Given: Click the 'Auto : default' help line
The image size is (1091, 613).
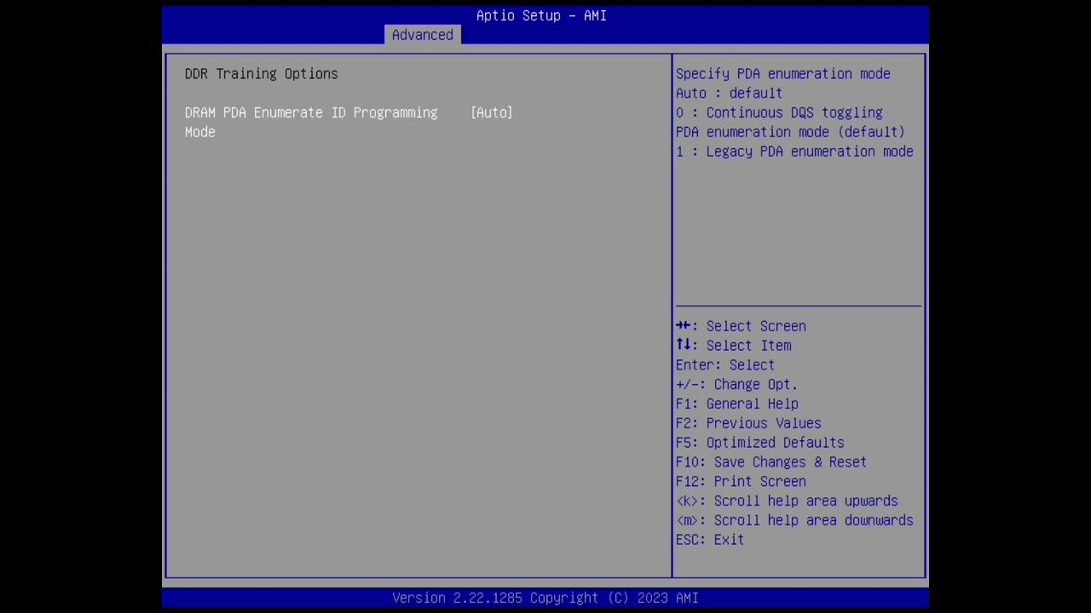Looking at the screenshot, I should point(729,94).
